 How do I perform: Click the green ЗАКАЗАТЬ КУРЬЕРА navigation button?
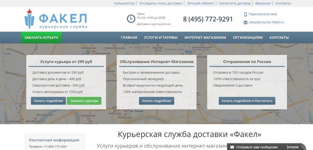pos(41,37)
